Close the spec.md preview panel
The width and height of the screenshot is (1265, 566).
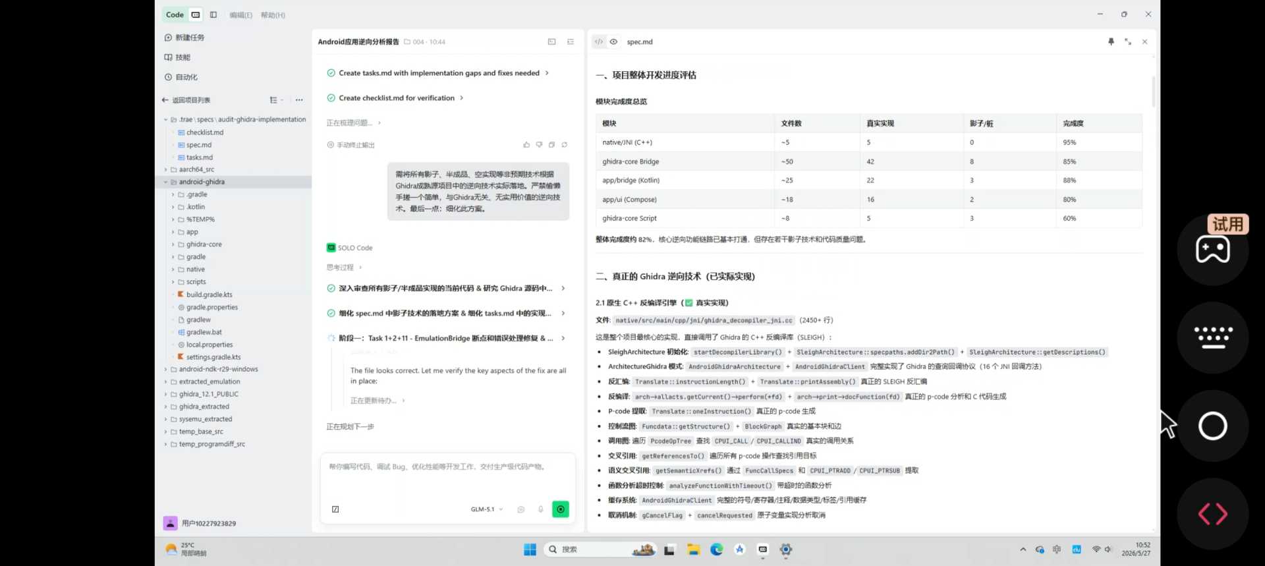(x=1145, y=42)
